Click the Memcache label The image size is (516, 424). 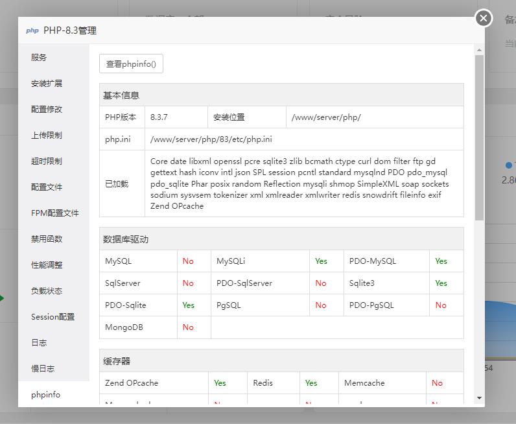(x=364, y=383)
